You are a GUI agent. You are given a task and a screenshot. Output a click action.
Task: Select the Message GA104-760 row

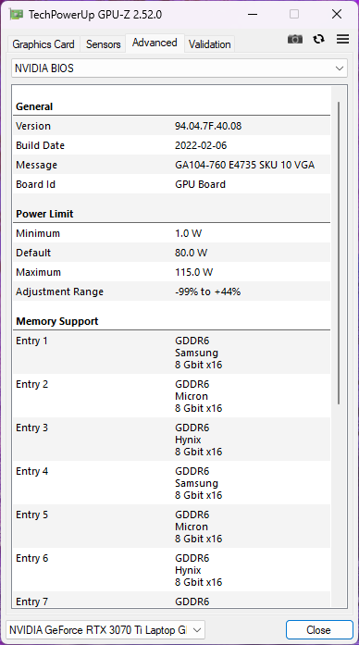coord(171,165)
